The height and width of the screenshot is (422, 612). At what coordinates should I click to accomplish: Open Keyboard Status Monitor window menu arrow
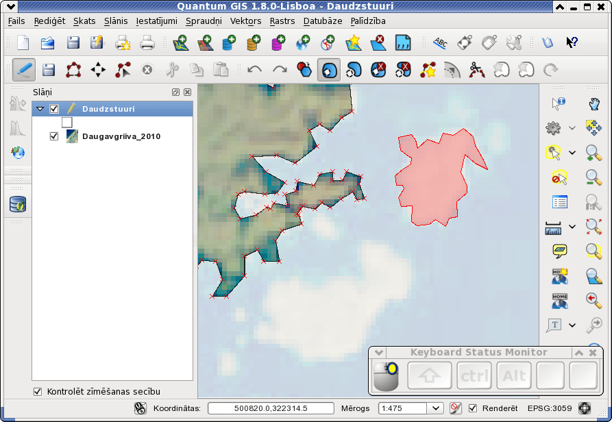point(378,353)
